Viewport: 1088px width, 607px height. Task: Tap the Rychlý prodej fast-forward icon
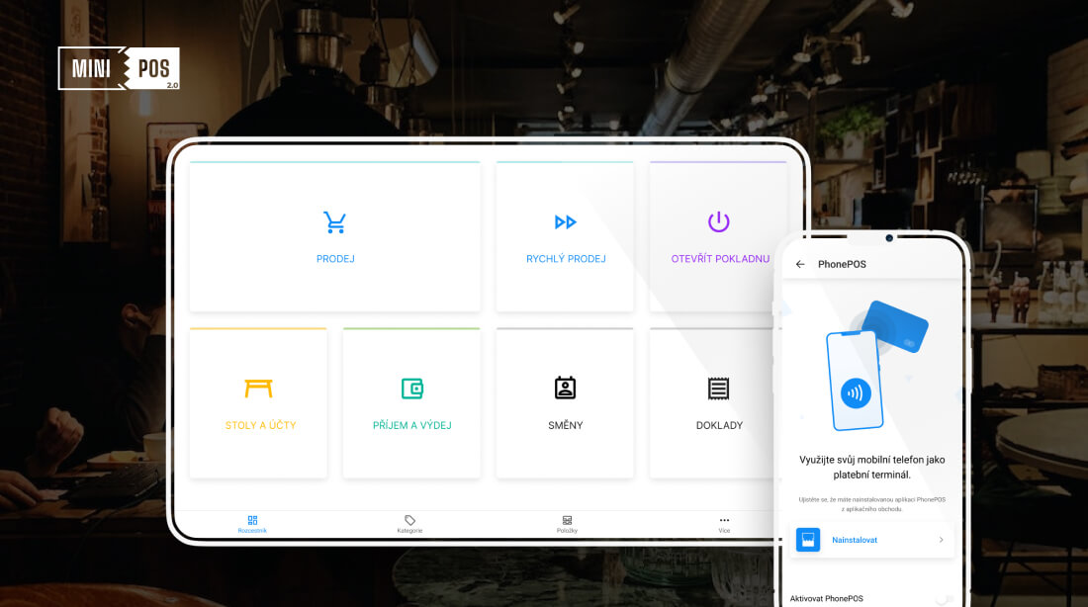tap(565, 222)
